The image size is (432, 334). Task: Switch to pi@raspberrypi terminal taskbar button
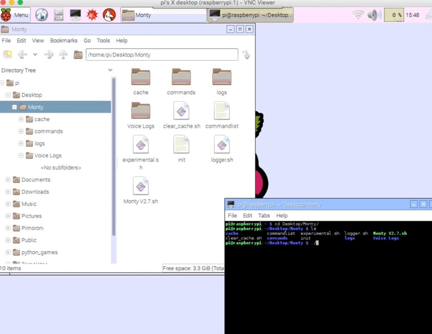pos(250,15)
